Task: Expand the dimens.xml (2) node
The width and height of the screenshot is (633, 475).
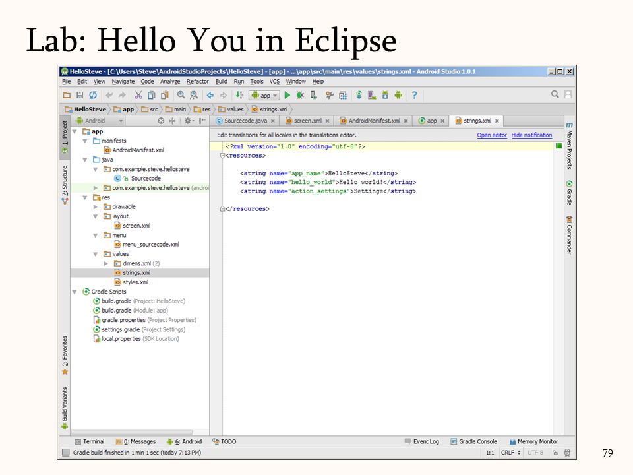Action: pyautogui.click(x=106, y=263)
